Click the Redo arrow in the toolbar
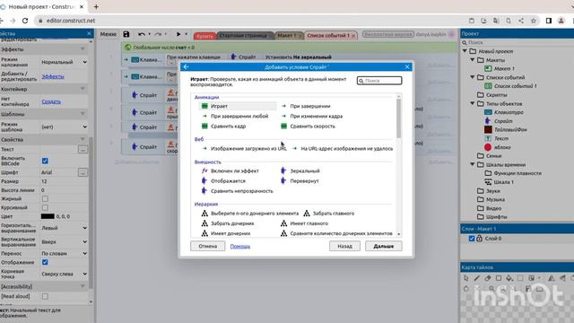 click(158, 34)
